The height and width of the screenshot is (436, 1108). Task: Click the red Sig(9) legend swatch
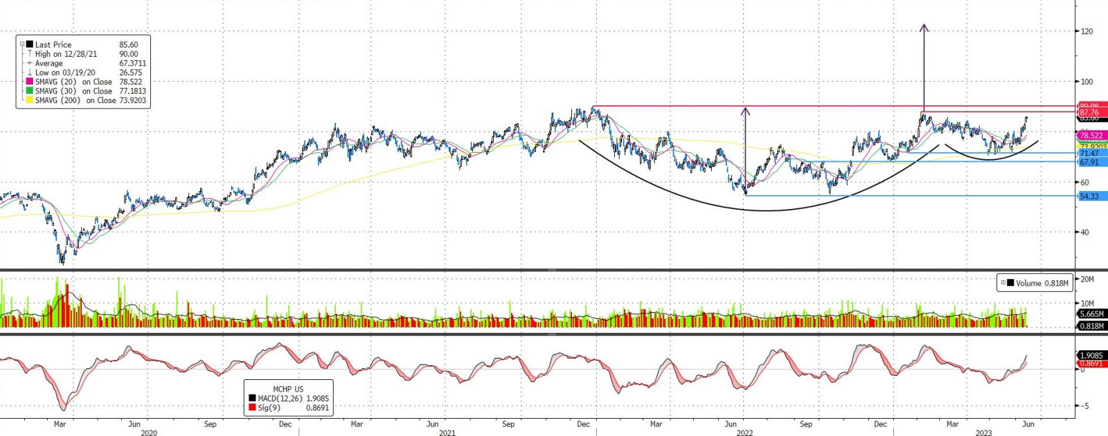[x=252, y=408]
